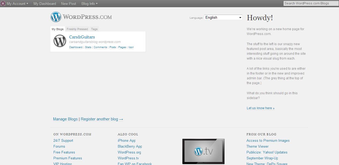View Stats for the Cars&Guitars blog

coord(88,47)
